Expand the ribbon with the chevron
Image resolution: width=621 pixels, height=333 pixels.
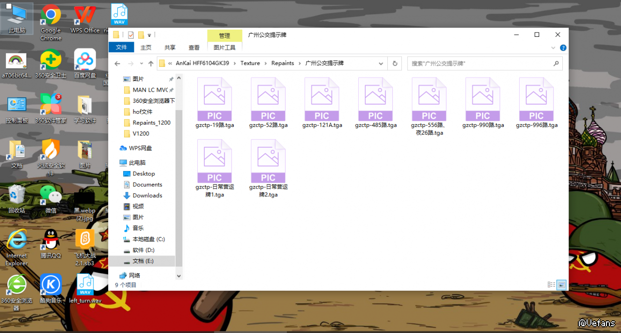(x=553, y=48)
